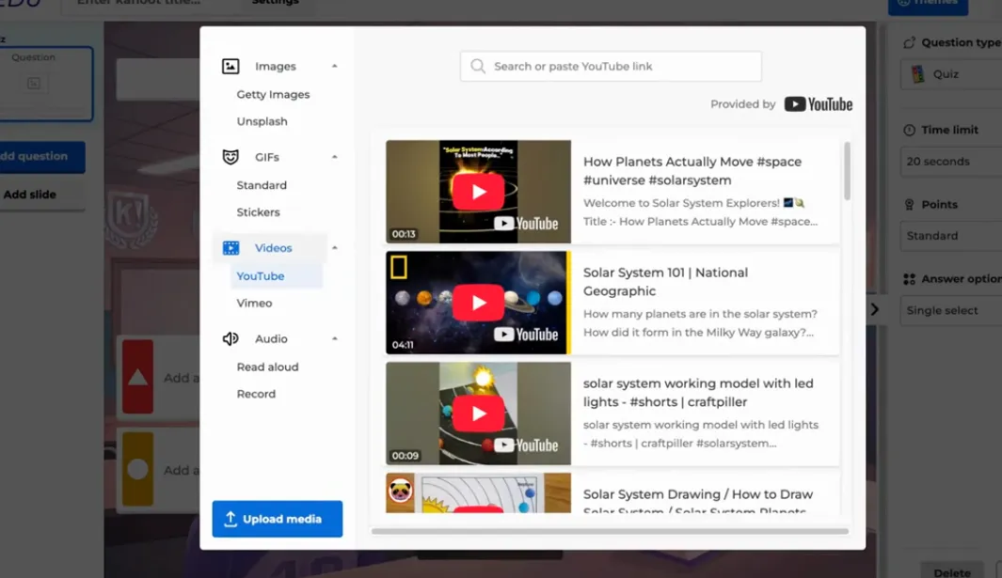Choose the Unsplash image source
This screenshot has height=578, width=1002.
point(262,121)
